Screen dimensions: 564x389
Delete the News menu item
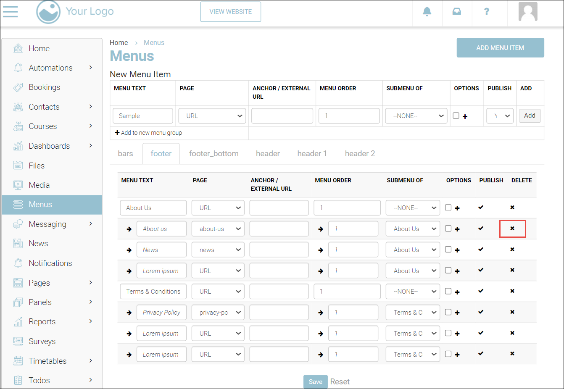point(512,250)
